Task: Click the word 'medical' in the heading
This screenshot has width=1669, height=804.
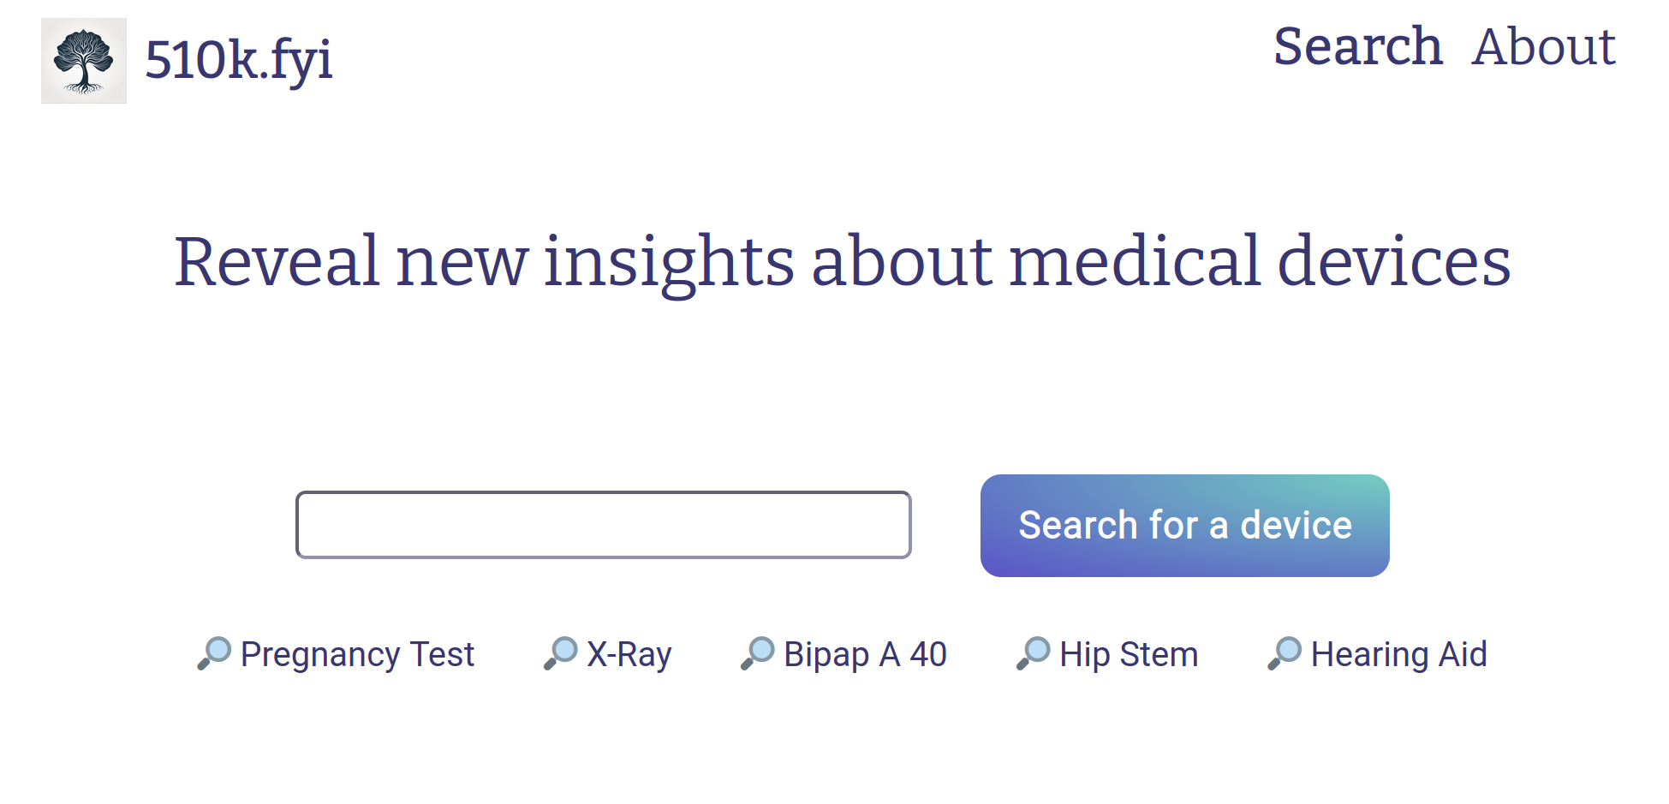Action: tap(1135, 261)
